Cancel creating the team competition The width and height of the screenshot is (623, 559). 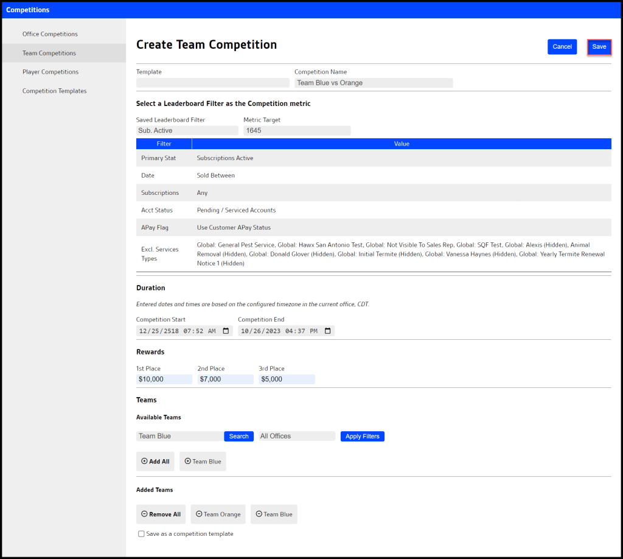[x=562, y=47]
